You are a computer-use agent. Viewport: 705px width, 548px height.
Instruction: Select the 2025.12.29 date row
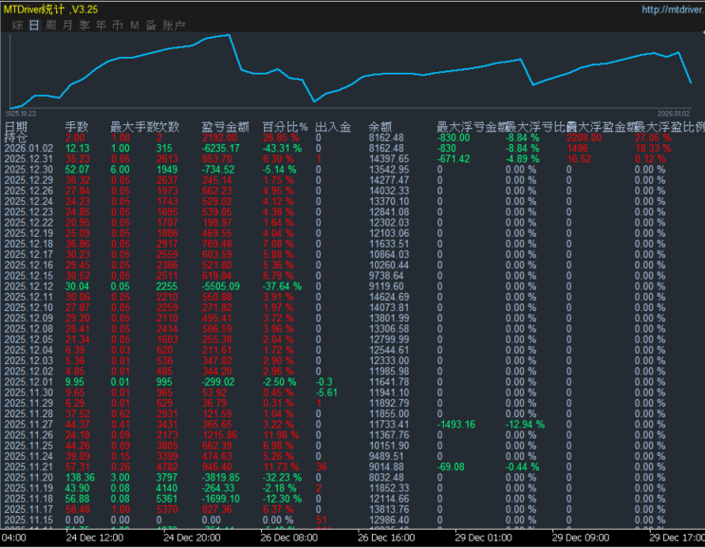pyautogui.click(x=28, y=180)
